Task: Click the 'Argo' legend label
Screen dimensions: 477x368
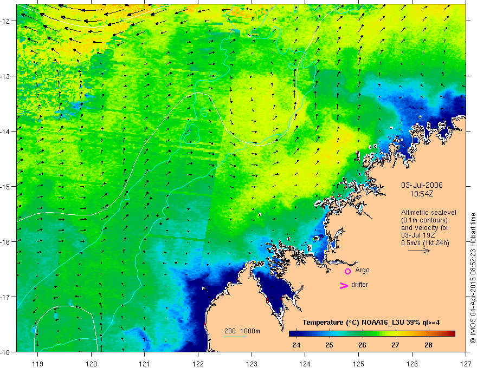Action: tap(362, 270)
